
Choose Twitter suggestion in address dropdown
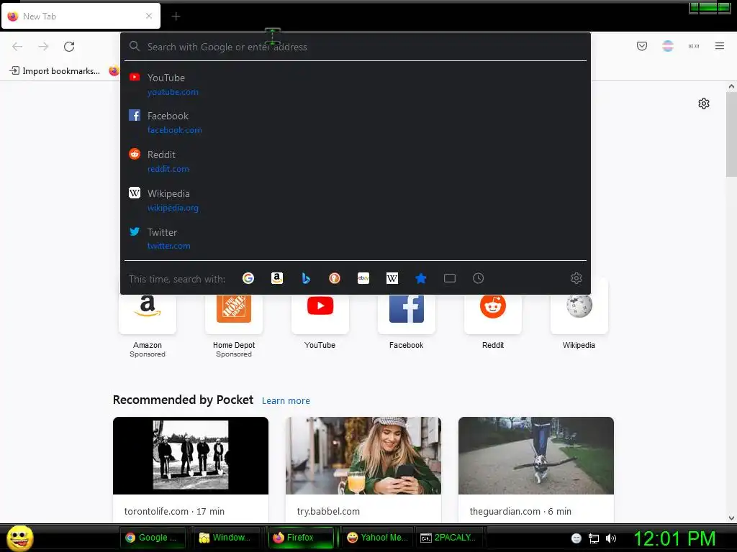(356, 239)
